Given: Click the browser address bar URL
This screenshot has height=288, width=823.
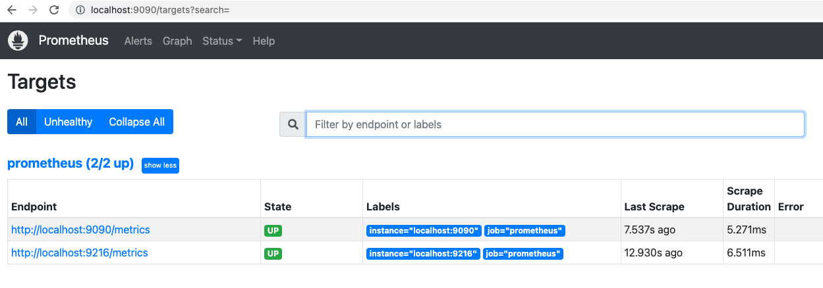Looking at the screenshot, I should [161, 10].
